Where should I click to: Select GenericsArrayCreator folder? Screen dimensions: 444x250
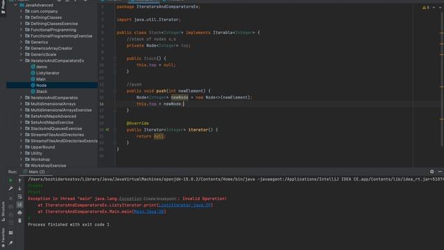tap(51, 48)
